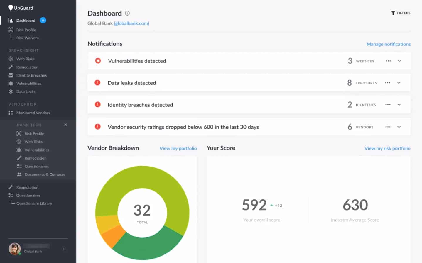Click the UpGuard shield logo

(11, 8)
